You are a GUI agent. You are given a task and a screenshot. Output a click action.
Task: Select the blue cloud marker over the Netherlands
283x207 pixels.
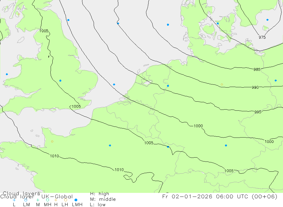point(168,86)
